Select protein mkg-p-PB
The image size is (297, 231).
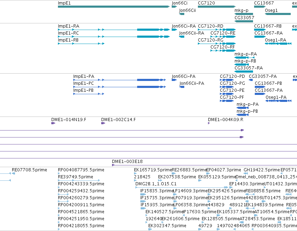pos(247,112)
